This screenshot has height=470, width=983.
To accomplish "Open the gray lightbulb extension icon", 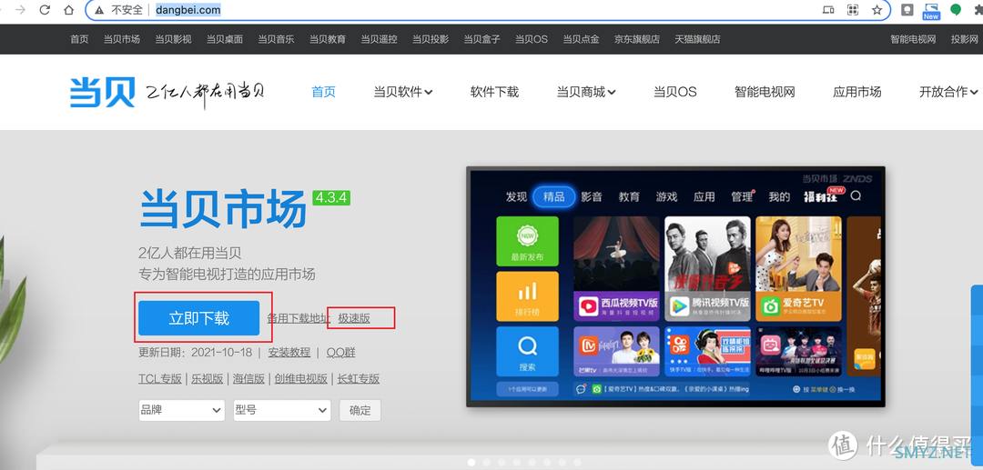I will 907,10.
